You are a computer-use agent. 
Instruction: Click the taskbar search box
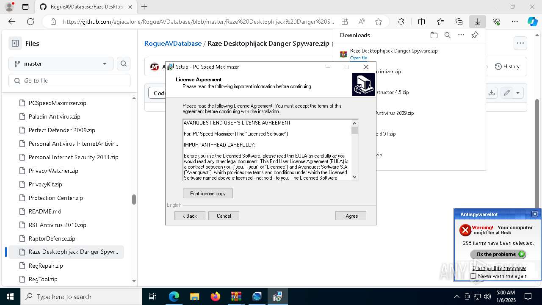tap(81, 297)
